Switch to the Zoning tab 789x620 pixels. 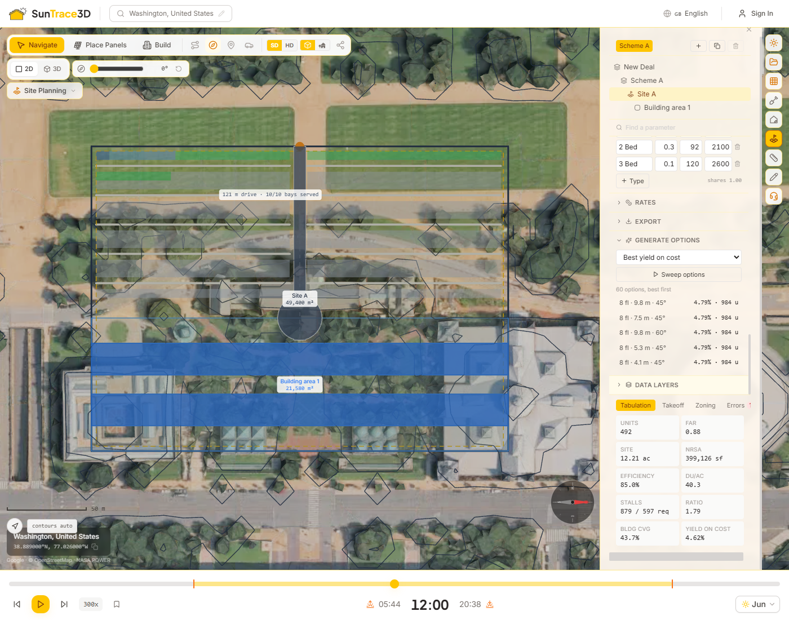[705, 405]
